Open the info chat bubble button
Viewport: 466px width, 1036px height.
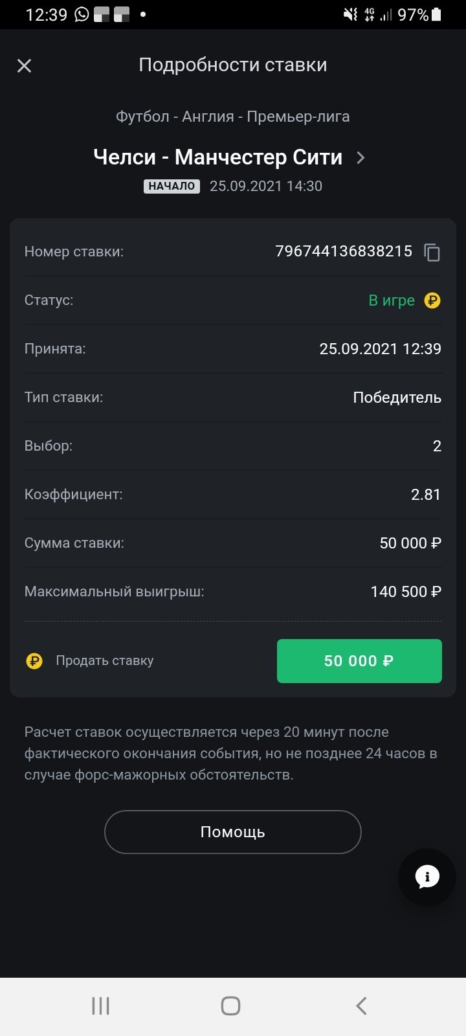(x=427, y=877)
